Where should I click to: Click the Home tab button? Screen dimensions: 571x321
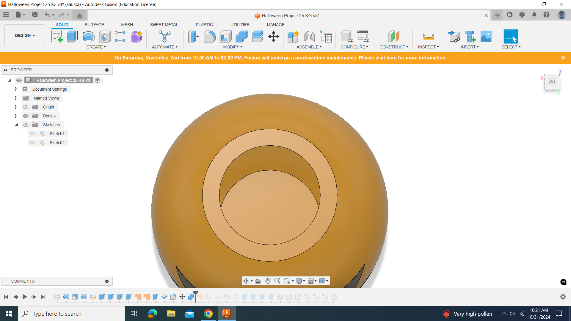79,15
